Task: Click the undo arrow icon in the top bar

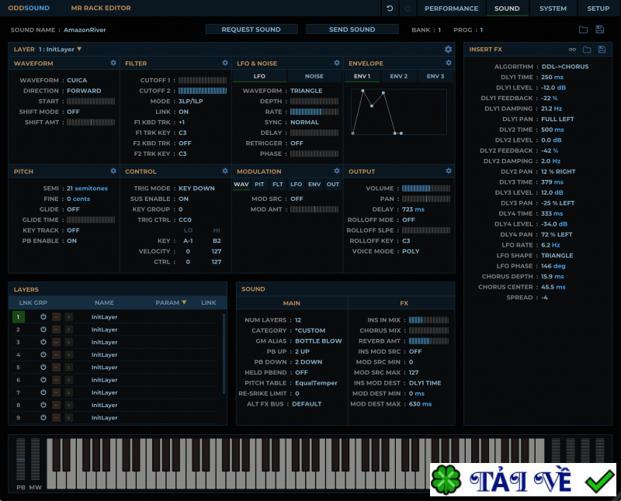Action: pyautogui.click(x=389, y=9)
